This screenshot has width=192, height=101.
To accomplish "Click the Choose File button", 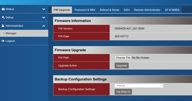I will [123, 58].
